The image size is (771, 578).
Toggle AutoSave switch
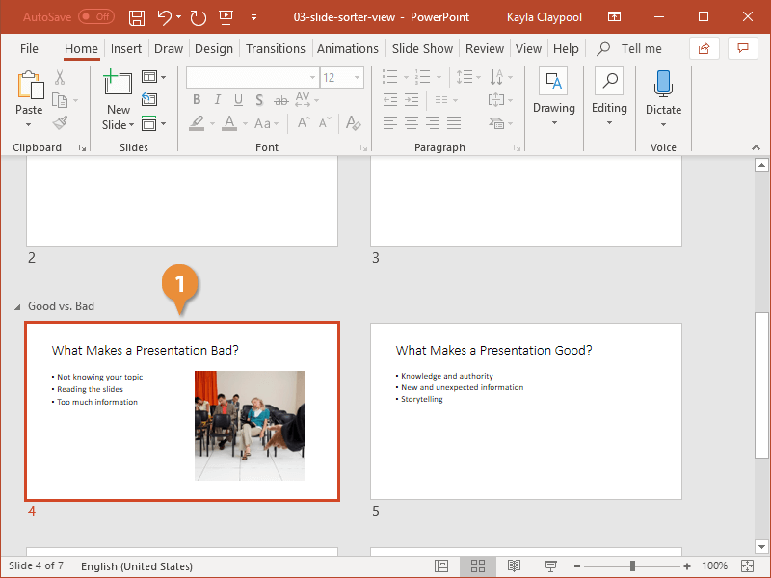[95, 17]
